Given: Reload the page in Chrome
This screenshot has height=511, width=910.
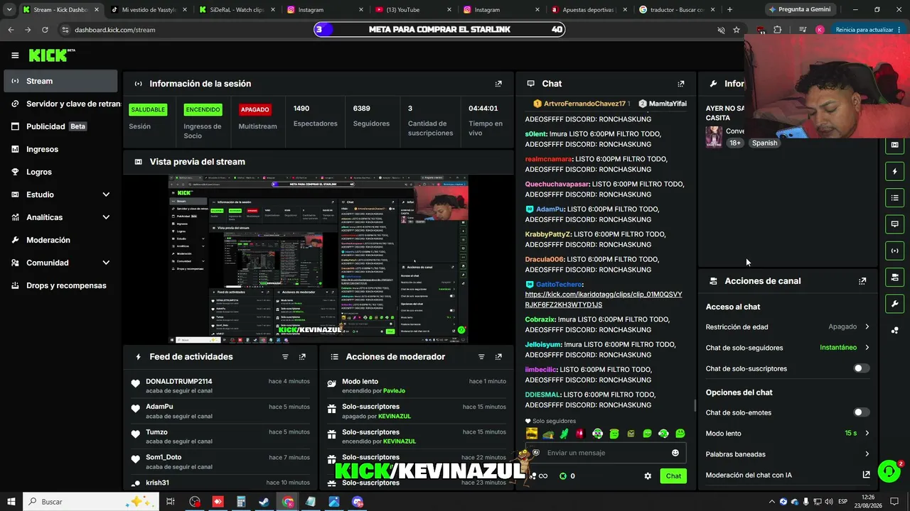Looking at the screenshot, I should point(45,30).
